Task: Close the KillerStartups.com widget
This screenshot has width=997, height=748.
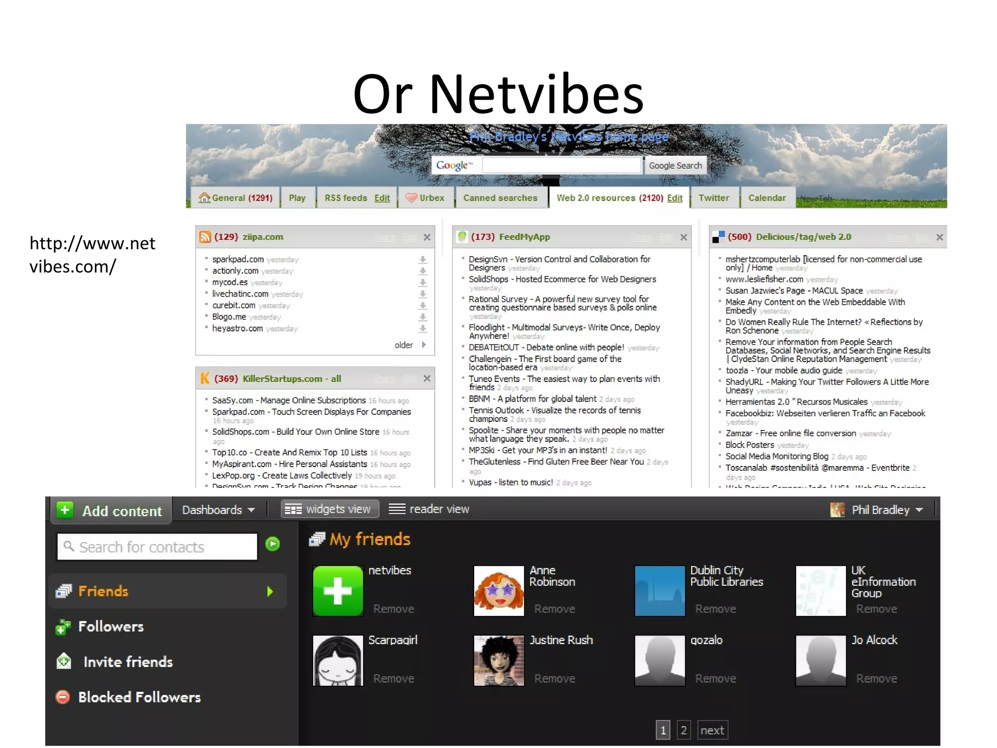Action: (427, 378)
